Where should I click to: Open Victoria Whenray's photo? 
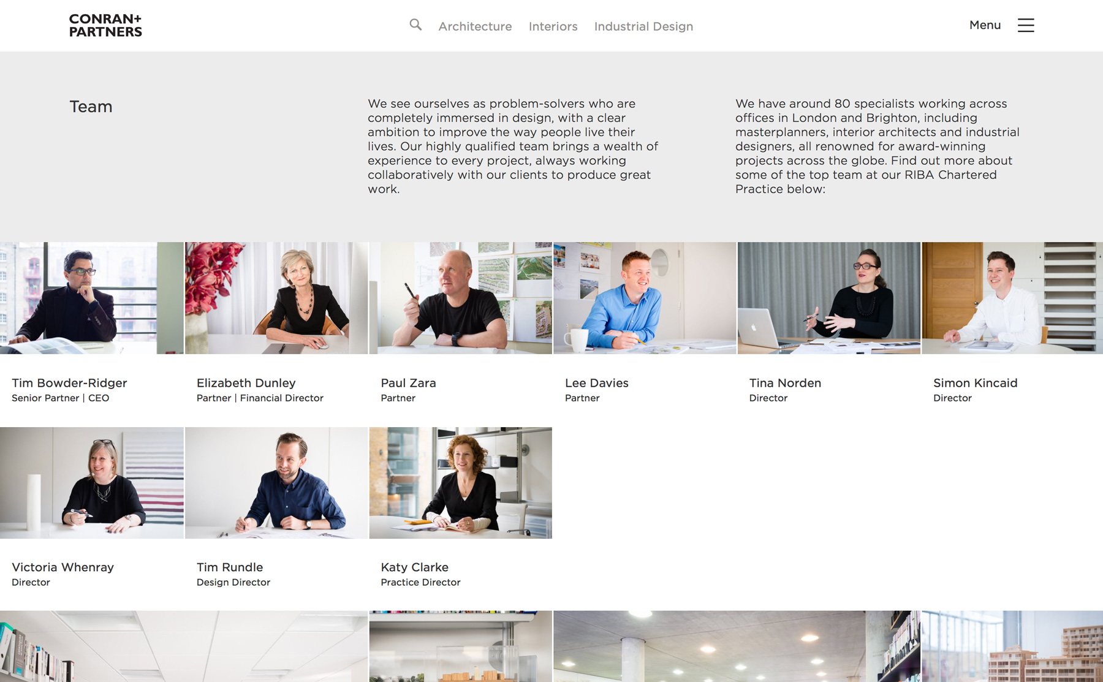pos(92,483)
